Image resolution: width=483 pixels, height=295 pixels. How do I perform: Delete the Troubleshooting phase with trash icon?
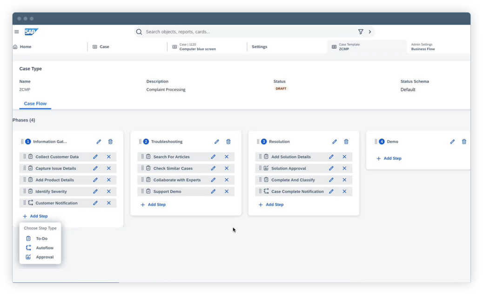click(x=228, y=142)
